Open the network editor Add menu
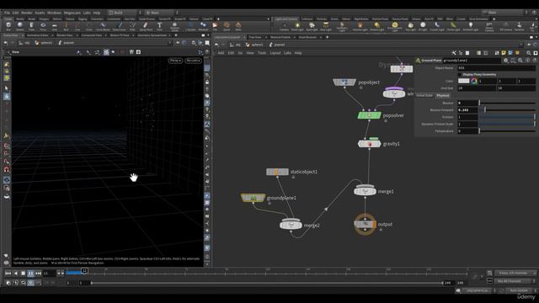Viewport: 539px width, 303px height. [x=221, y=53]
